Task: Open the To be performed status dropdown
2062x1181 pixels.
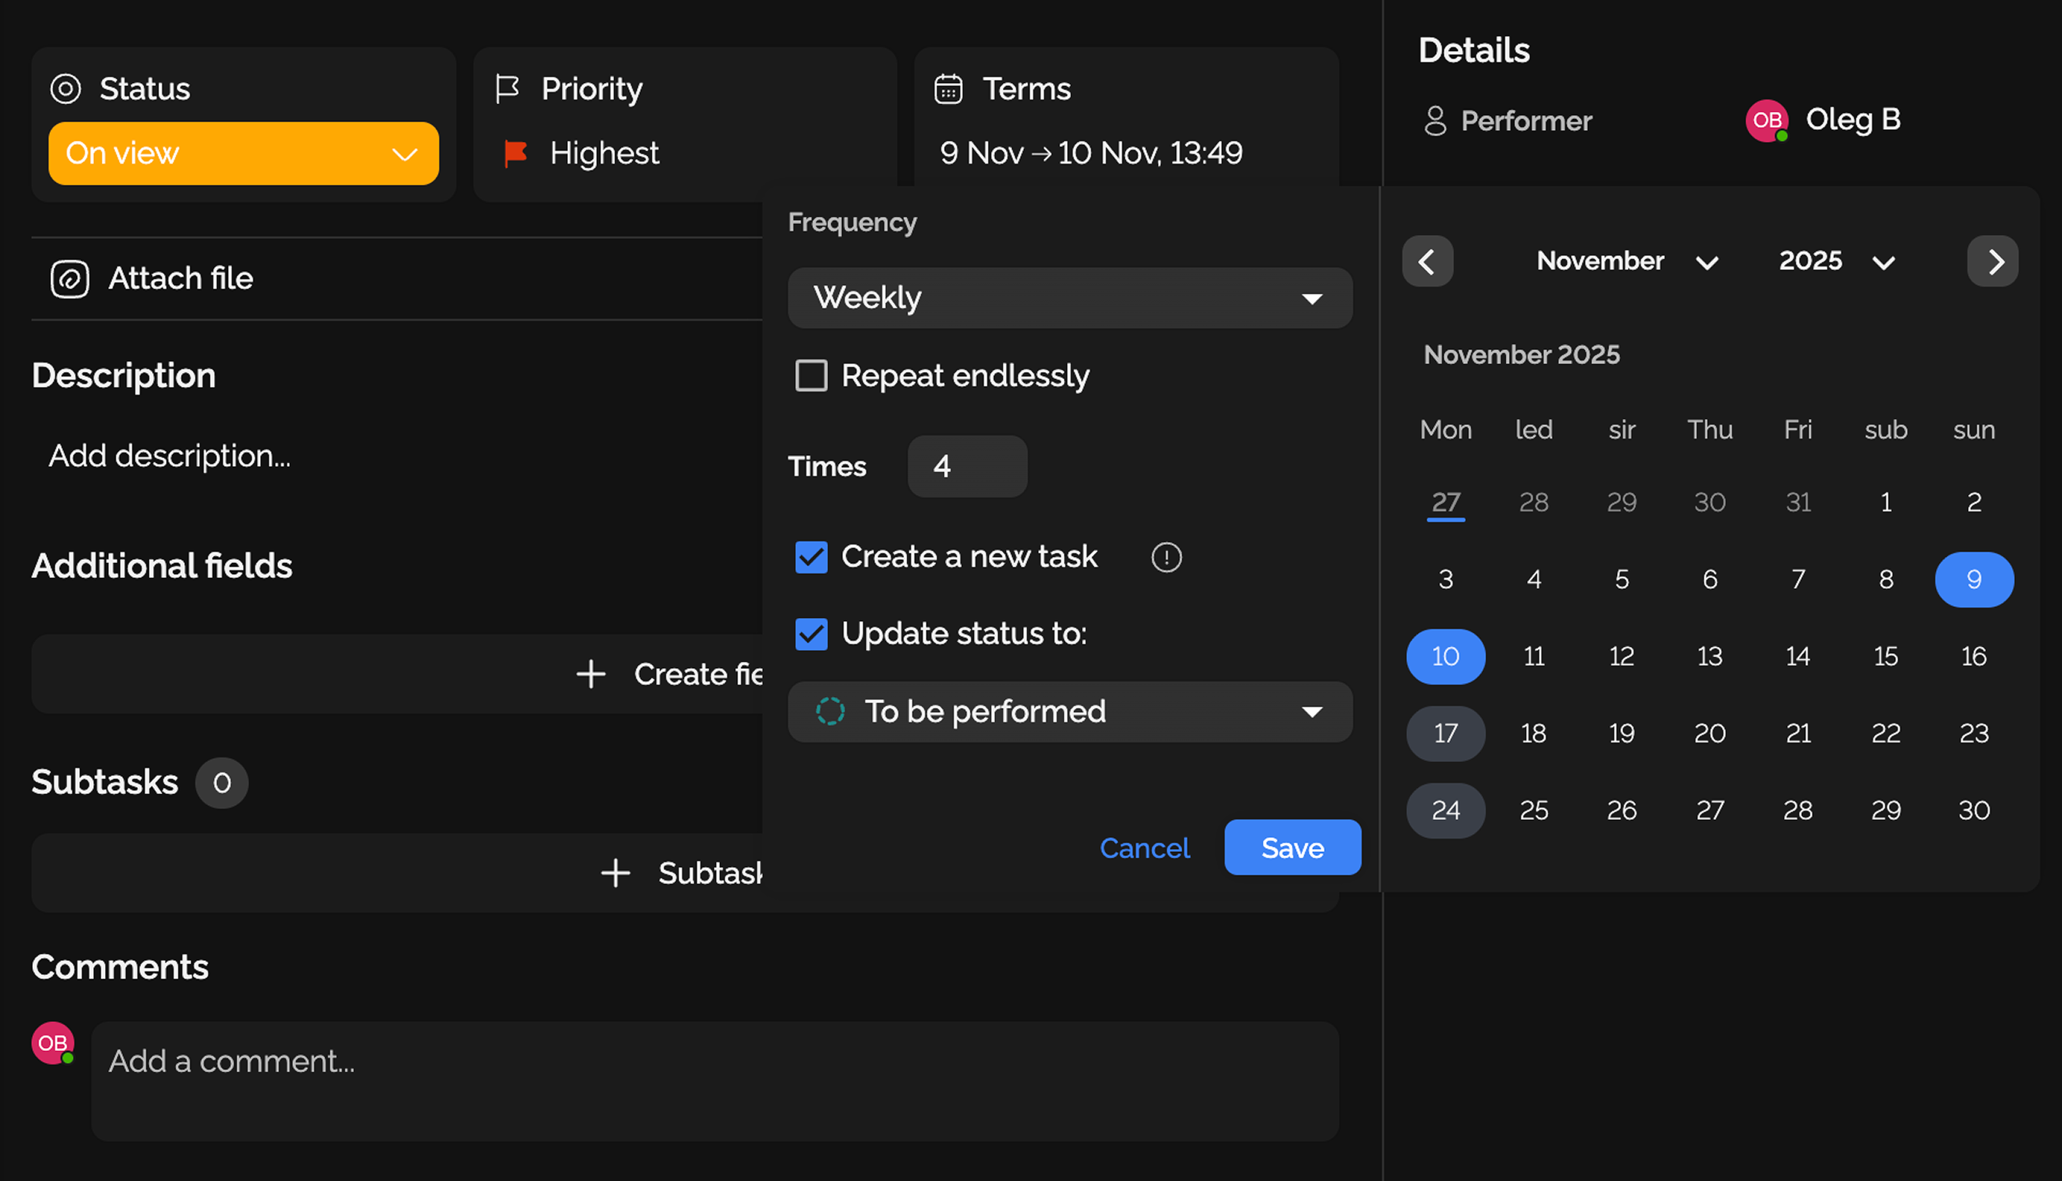Action: [1069, 711]
